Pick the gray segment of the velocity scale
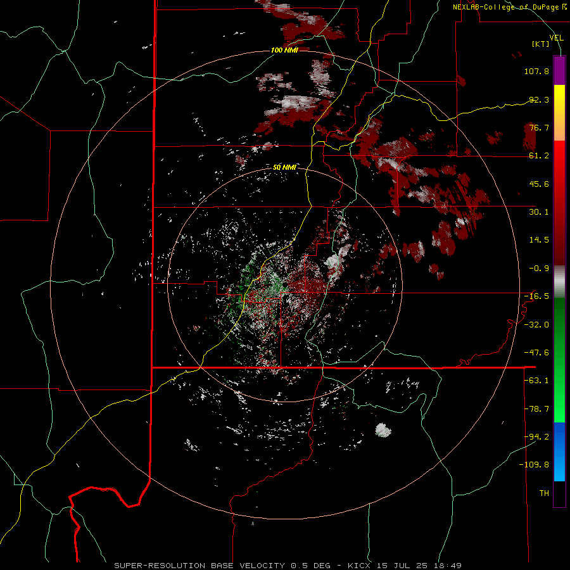 559,282
